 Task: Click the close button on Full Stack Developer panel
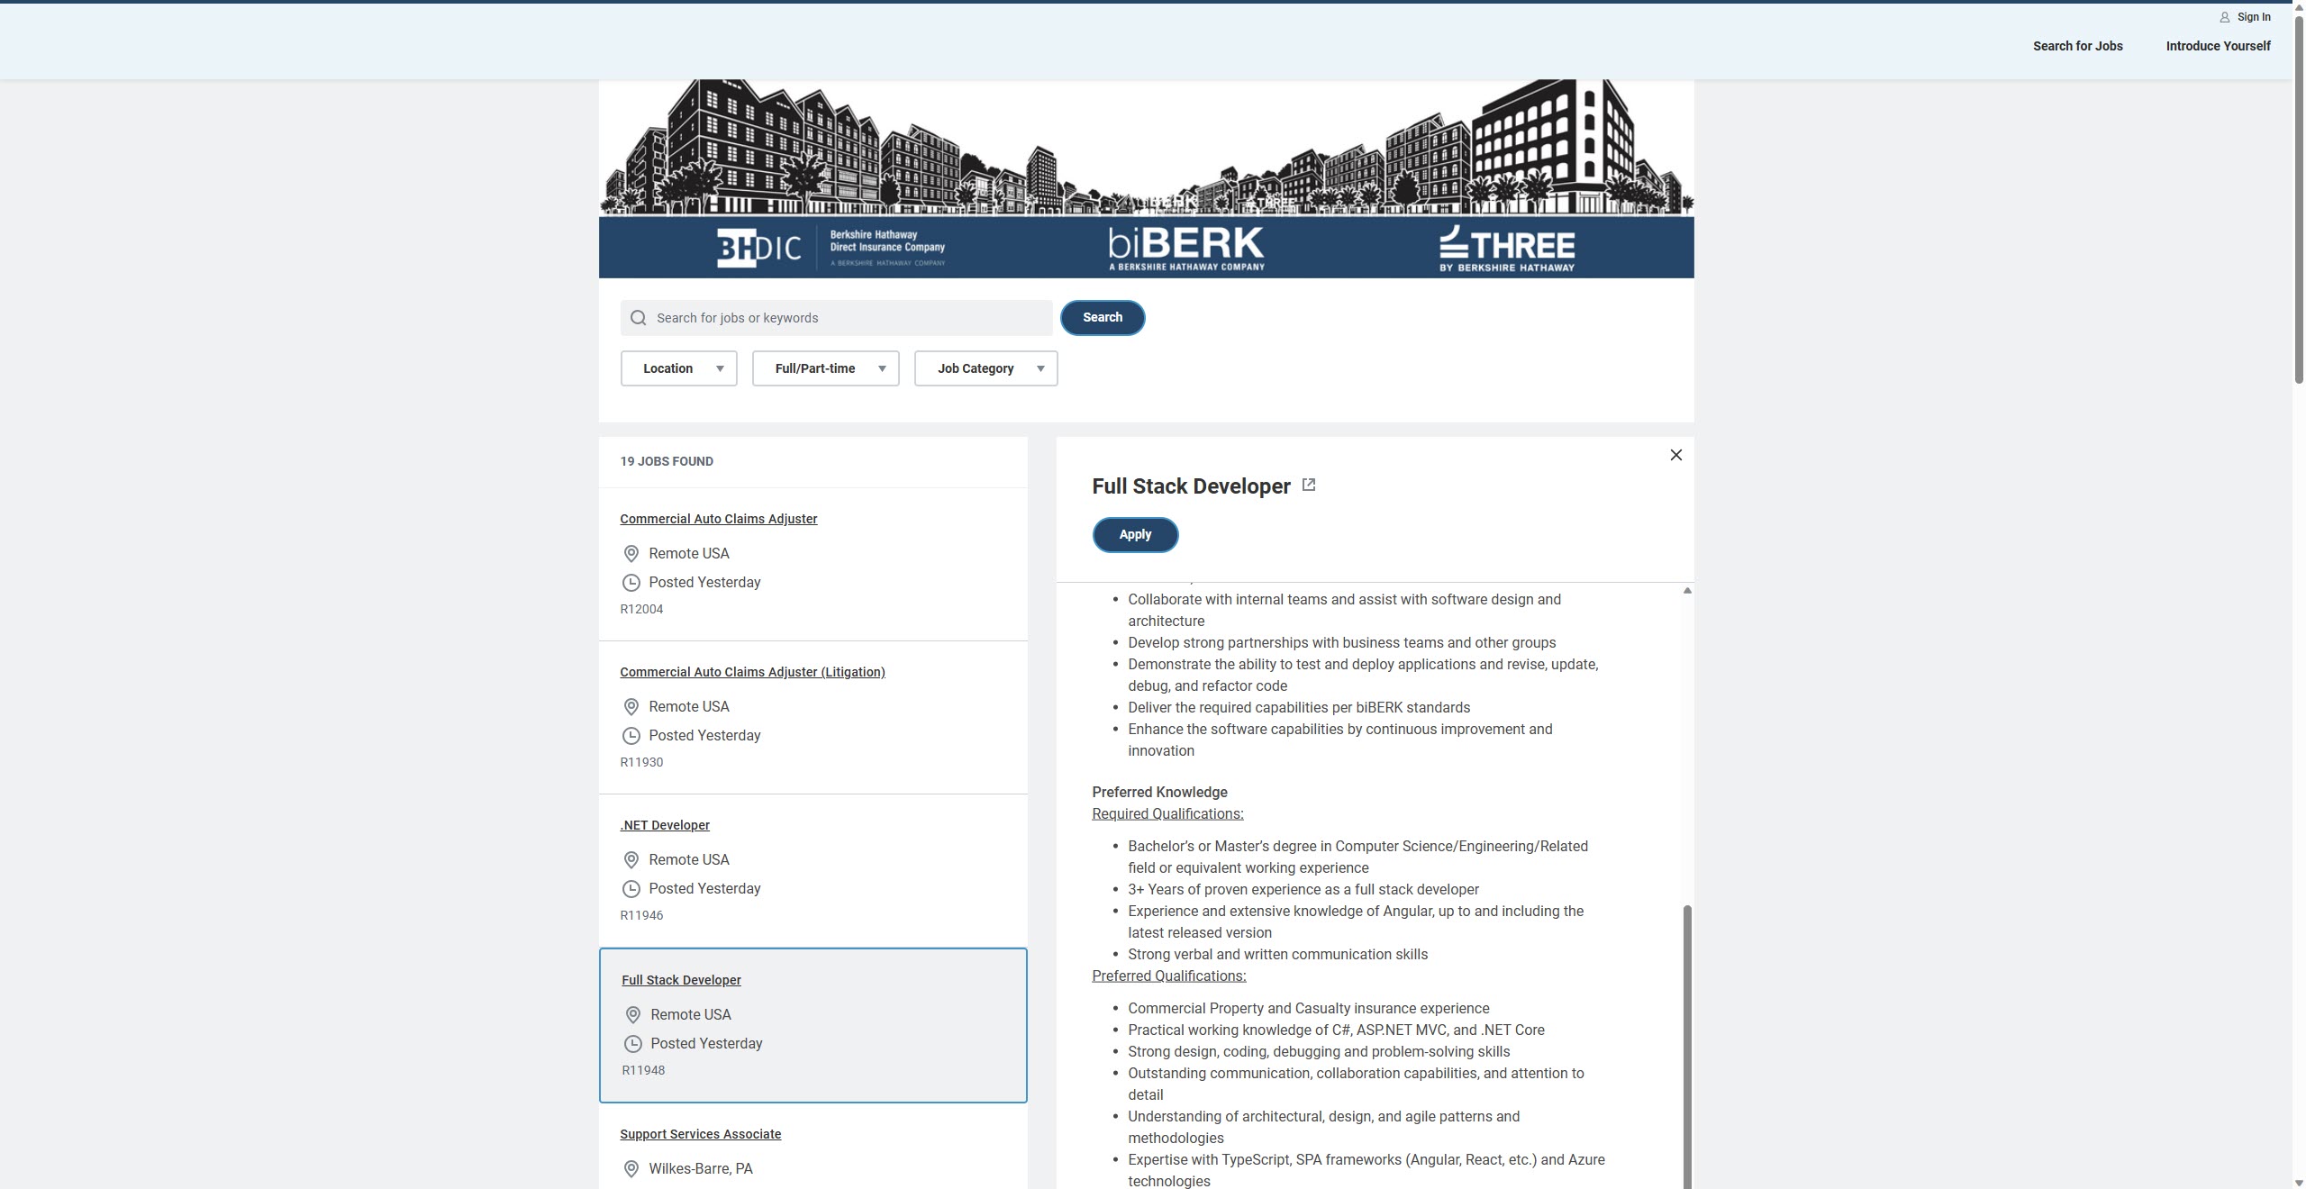(1675, 455)
